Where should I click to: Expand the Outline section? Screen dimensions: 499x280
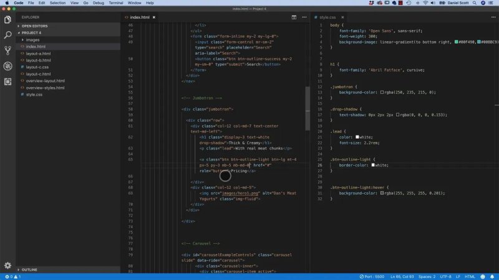(68, 269)
